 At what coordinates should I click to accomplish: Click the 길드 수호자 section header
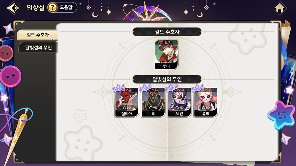[x=167, y=32]
